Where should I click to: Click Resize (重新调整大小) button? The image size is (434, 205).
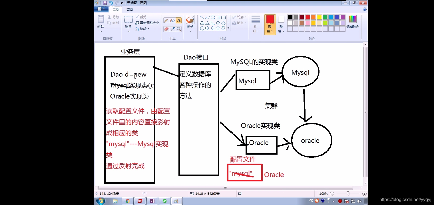[x=147, y=23]
